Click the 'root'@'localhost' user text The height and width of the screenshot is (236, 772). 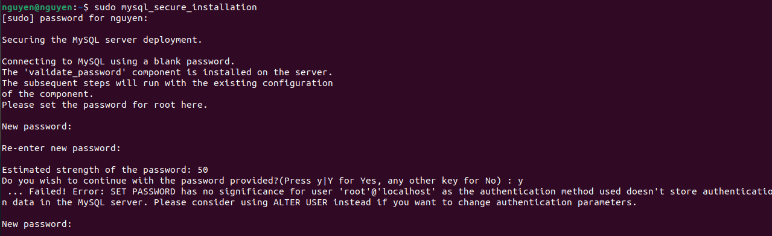[388, 191]
